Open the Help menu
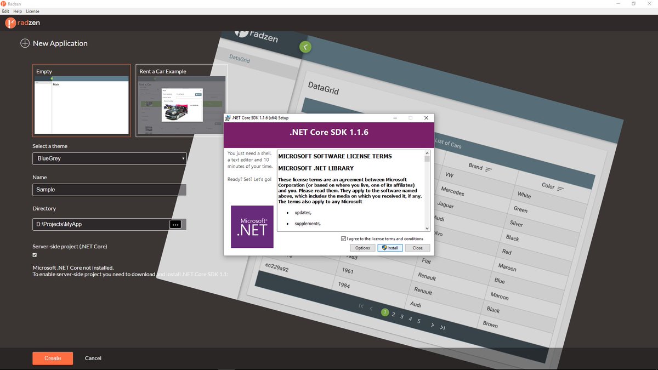The image size is (658, 370). pos(18,11)
